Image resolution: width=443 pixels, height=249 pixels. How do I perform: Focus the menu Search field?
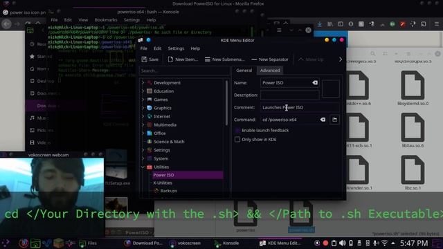pos(184,71)
